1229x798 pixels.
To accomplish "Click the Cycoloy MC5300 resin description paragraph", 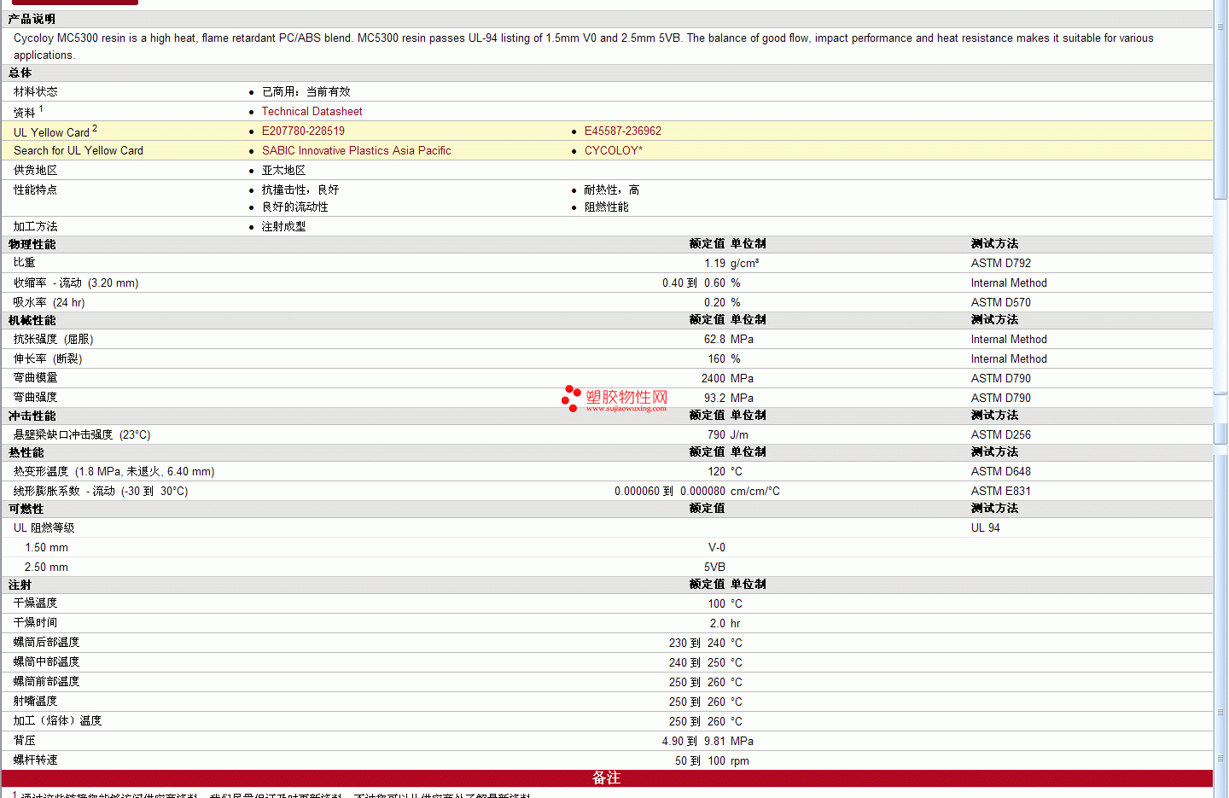I will [583, 46].
